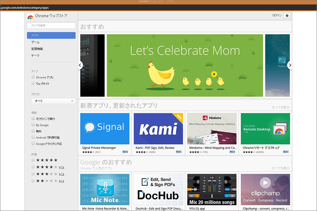Click the 無料 button for Mindomo
This screenshot has width=317, height=211.
pyautogui.click(x=232, y=152)
